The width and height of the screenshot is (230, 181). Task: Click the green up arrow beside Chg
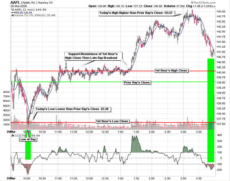pyautogui.click(x=215, y=6)
